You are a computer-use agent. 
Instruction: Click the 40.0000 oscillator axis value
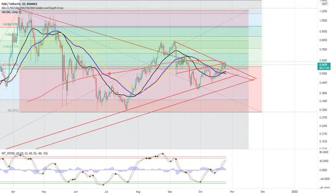(324, 161)
